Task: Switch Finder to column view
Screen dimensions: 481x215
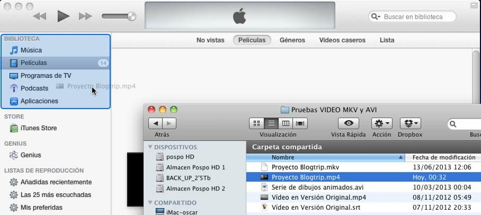Action: pyautogui.click(x=286, y=123)
